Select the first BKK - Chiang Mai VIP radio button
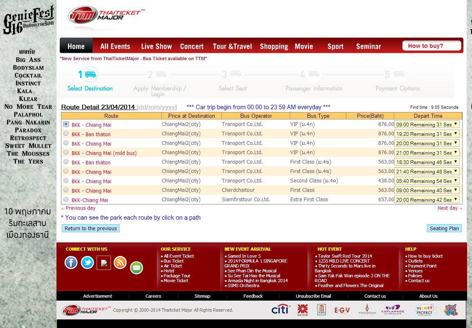Screen dimensions: 472x328 [x=66, y=124]
